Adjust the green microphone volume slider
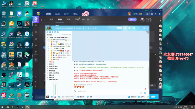Screen dimensions: 195x109 [55, 89]
